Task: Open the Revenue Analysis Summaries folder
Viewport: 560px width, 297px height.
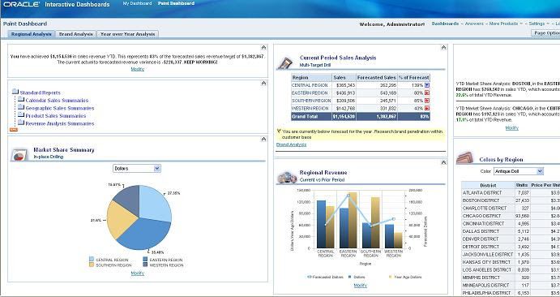Action: [x=60, y=123]
